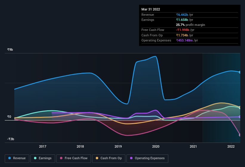Toggle the Earnings legend button
The width and height of the screenshot is (245, 167).
point(43,158)
